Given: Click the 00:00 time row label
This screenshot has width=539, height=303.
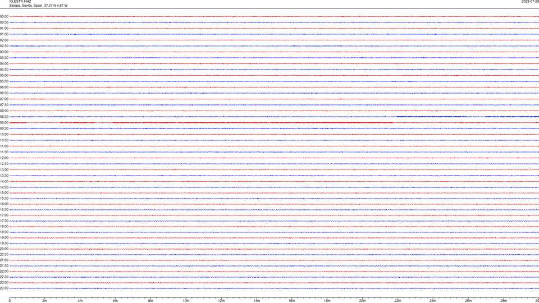Looking at the screenshot, I should pos(4,16).
